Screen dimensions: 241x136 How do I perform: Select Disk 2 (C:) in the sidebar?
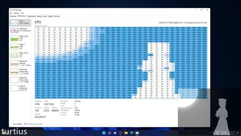(20, 55)
